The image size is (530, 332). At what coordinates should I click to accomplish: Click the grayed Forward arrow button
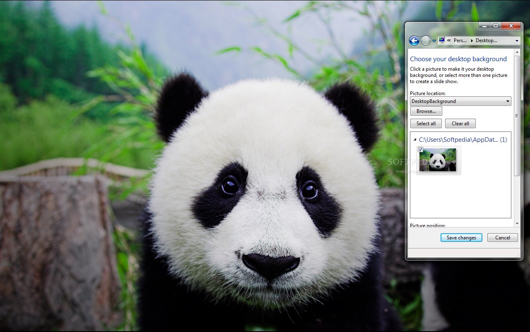coord(426,41)
